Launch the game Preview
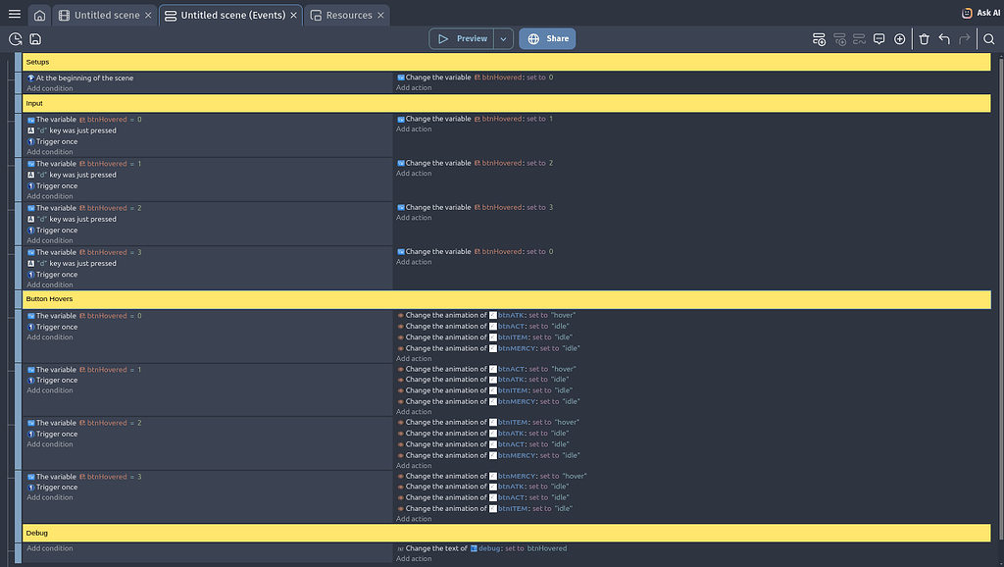The width and height of the screenshot is (1004, 567). pyautogui.click(x=462, y=38)
